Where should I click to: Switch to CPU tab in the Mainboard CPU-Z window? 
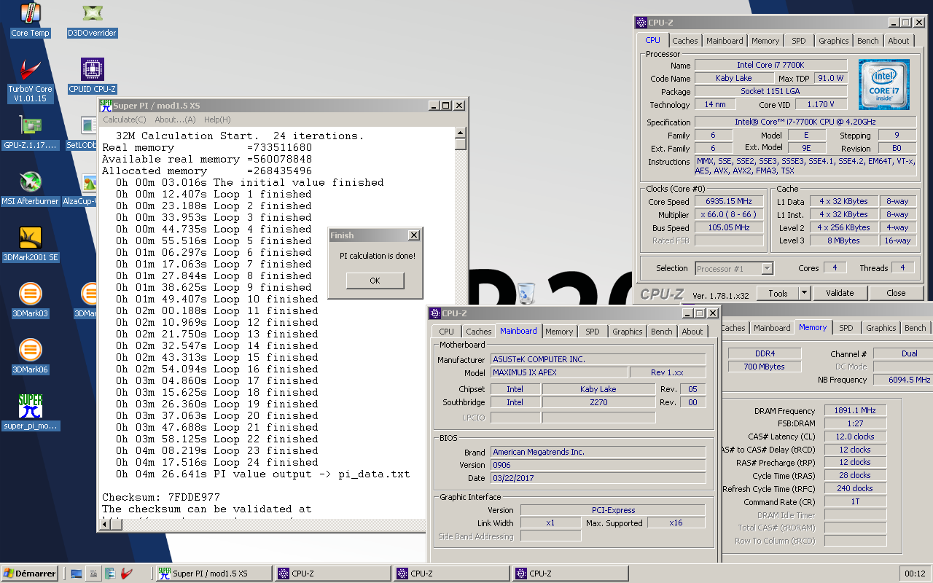point(446,332)
